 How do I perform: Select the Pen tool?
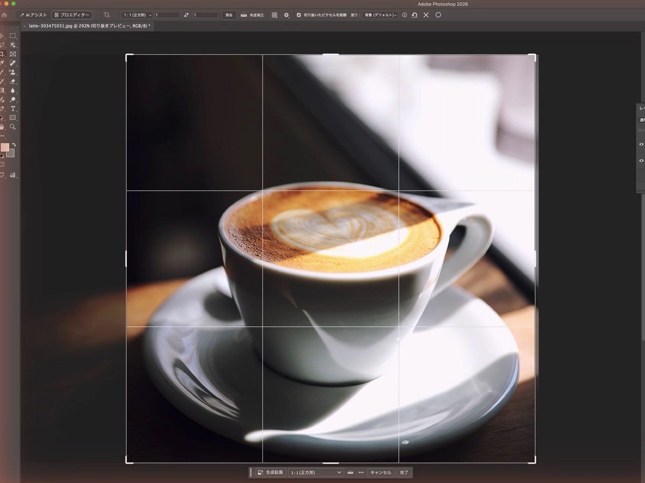click(x=2, y=109)
